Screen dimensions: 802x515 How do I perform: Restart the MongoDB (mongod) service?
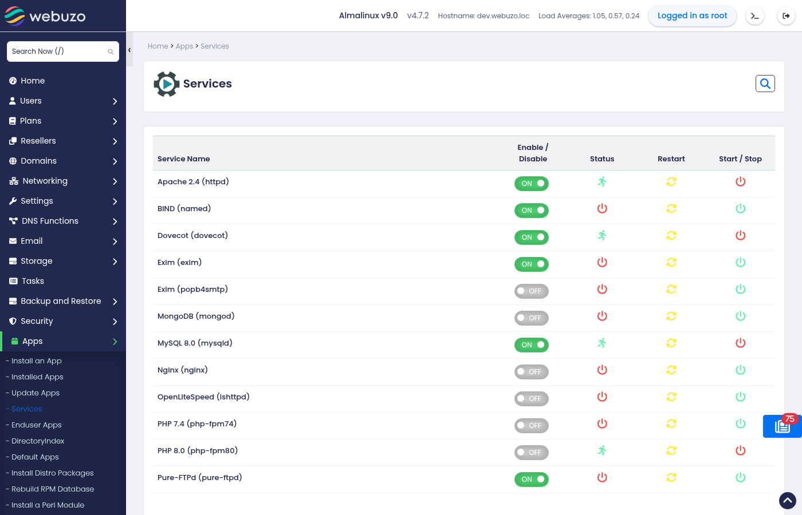click(671, 316)
